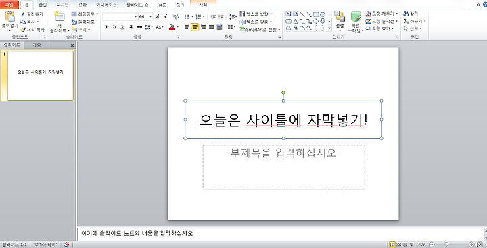Open the font name combo box dropdown
487x248 pixels.
[x=136, y=16]
